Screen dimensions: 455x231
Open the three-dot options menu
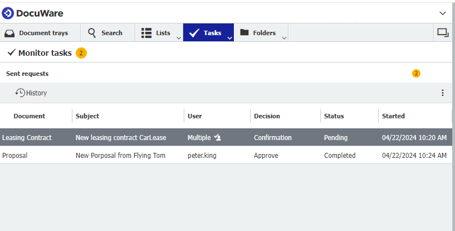point(443,93)
